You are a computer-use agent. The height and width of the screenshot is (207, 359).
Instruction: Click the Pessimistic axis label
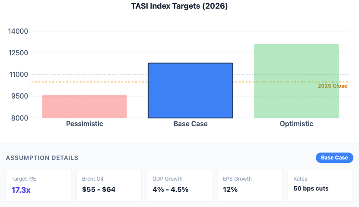tap(84, 124)
